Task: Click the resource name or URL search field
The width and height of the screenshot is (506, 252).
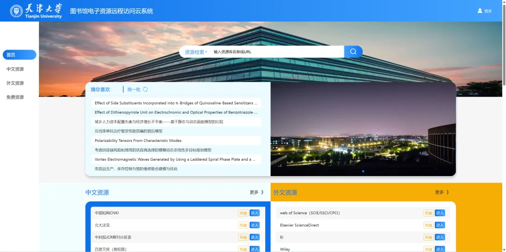Action: (276, 52)
